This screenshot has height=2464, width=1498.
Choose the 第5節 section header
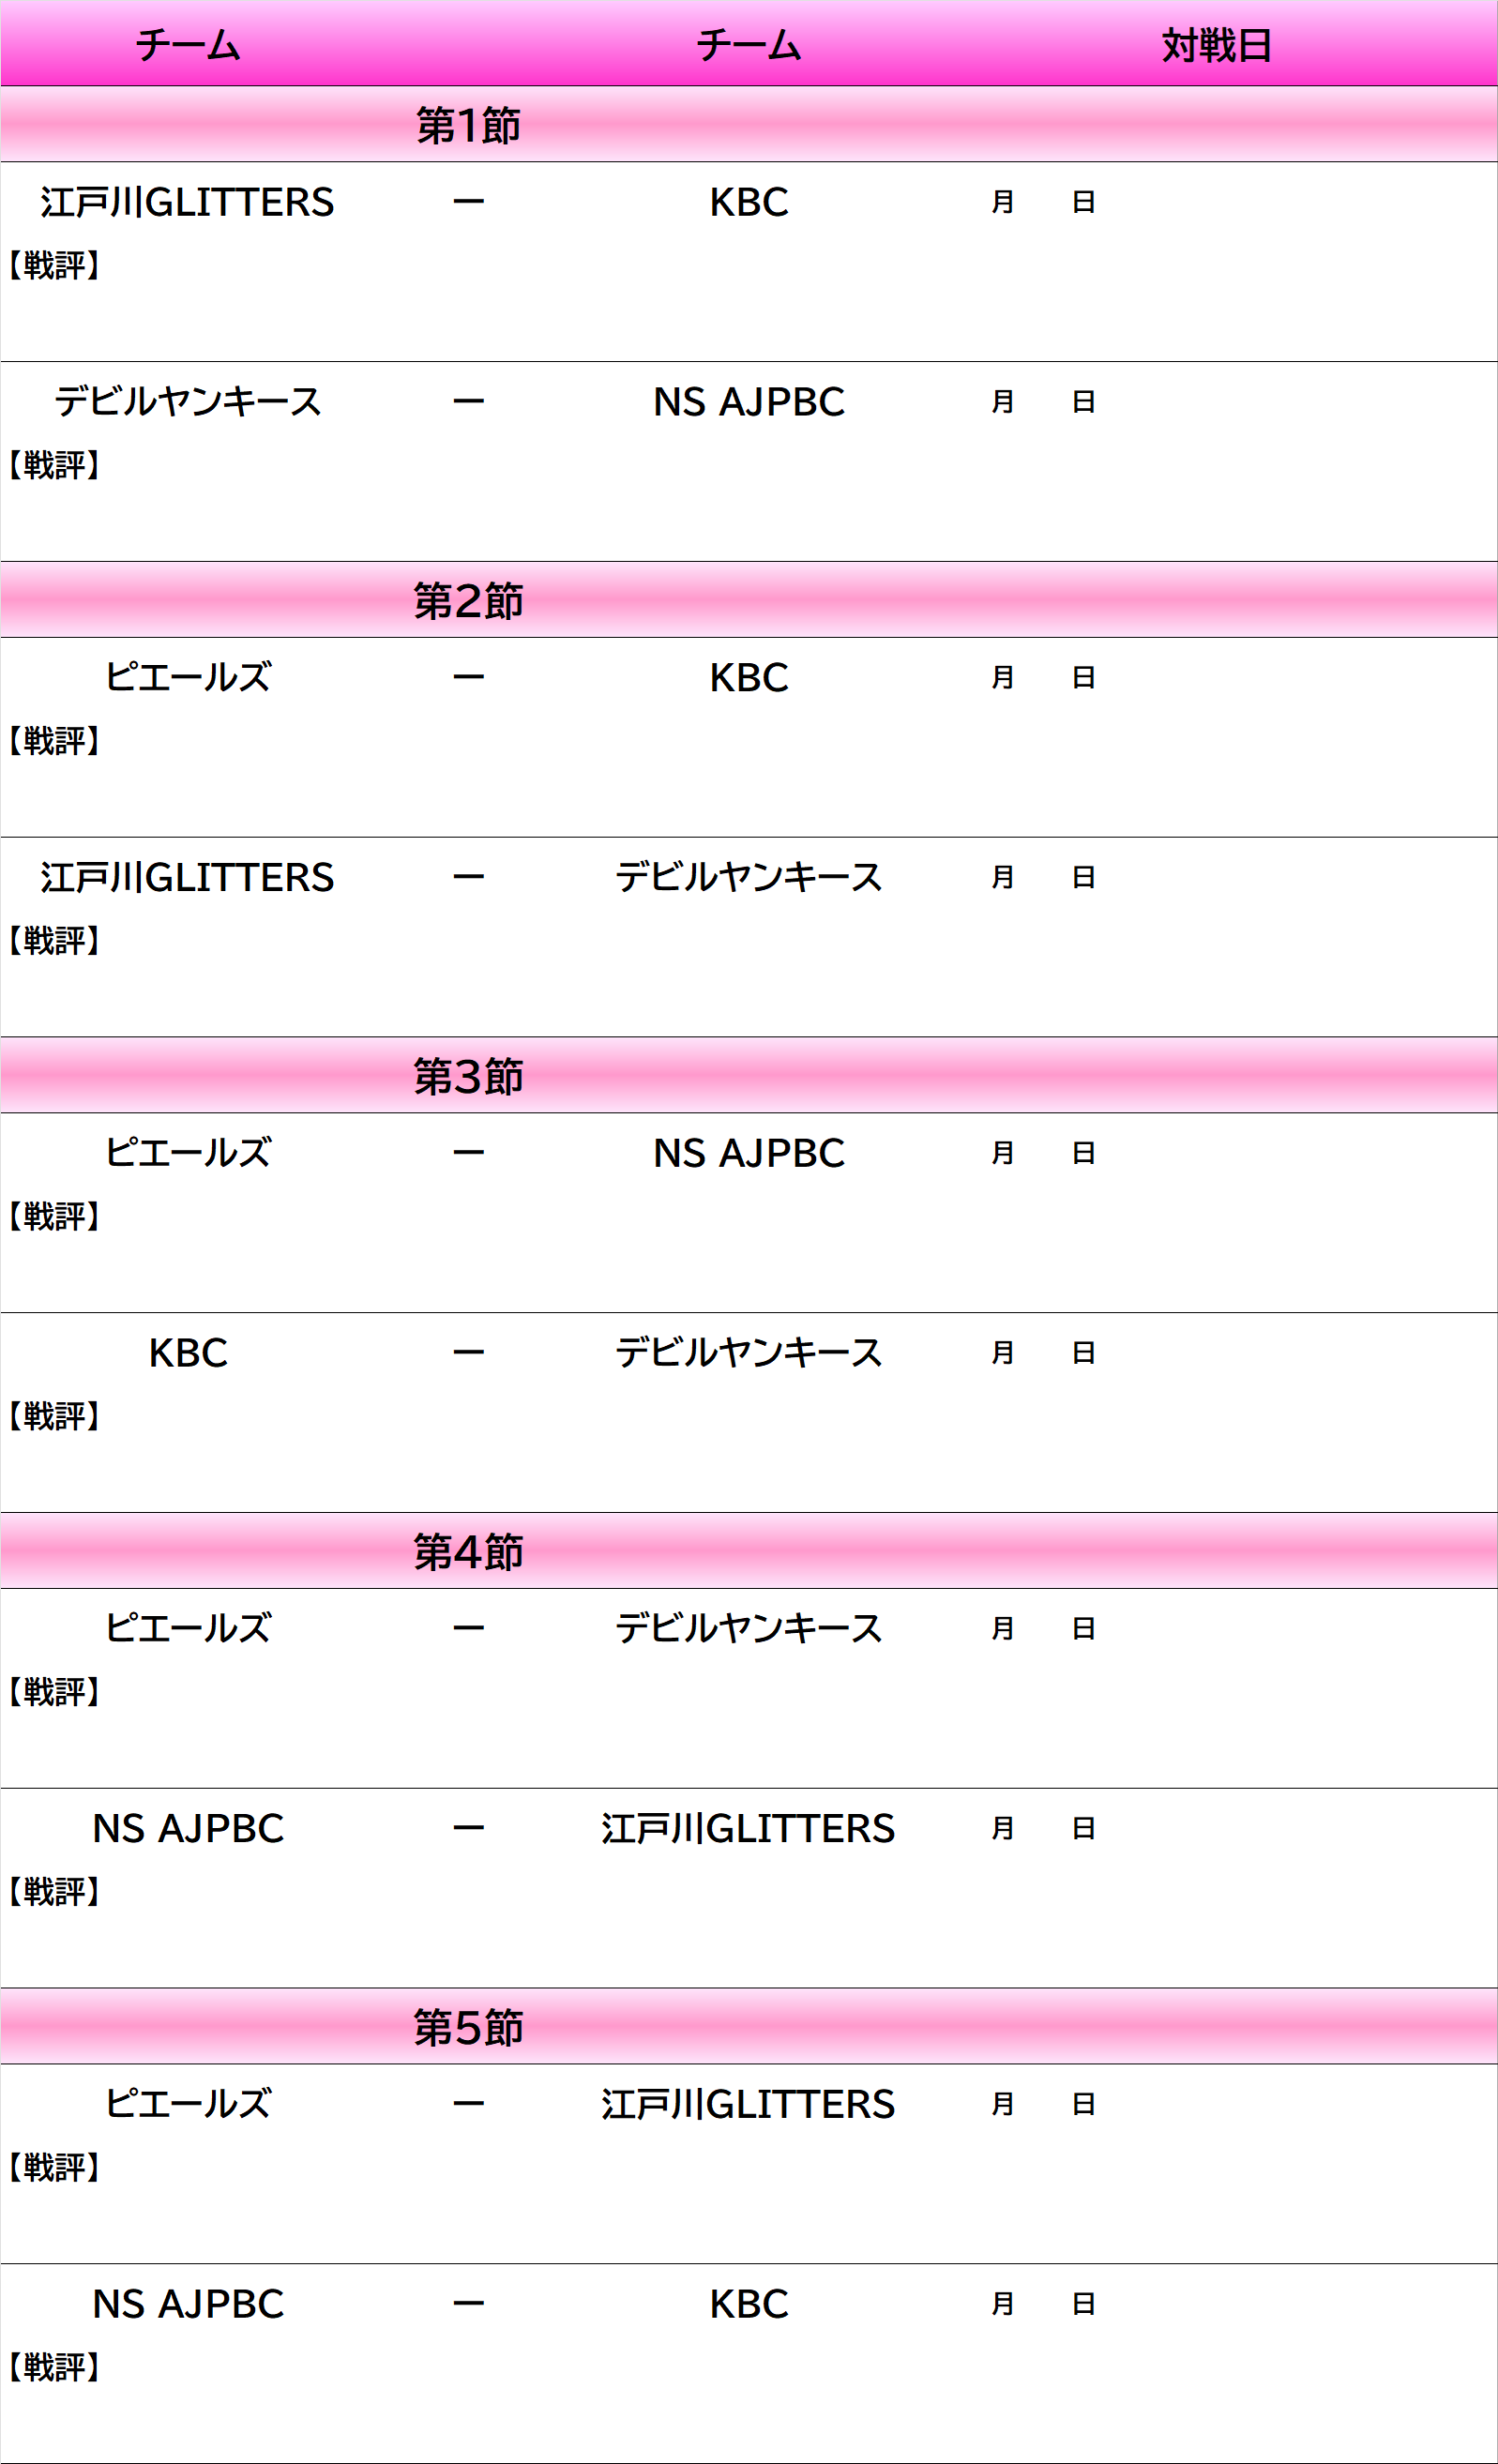click(x=468, y=2028)
